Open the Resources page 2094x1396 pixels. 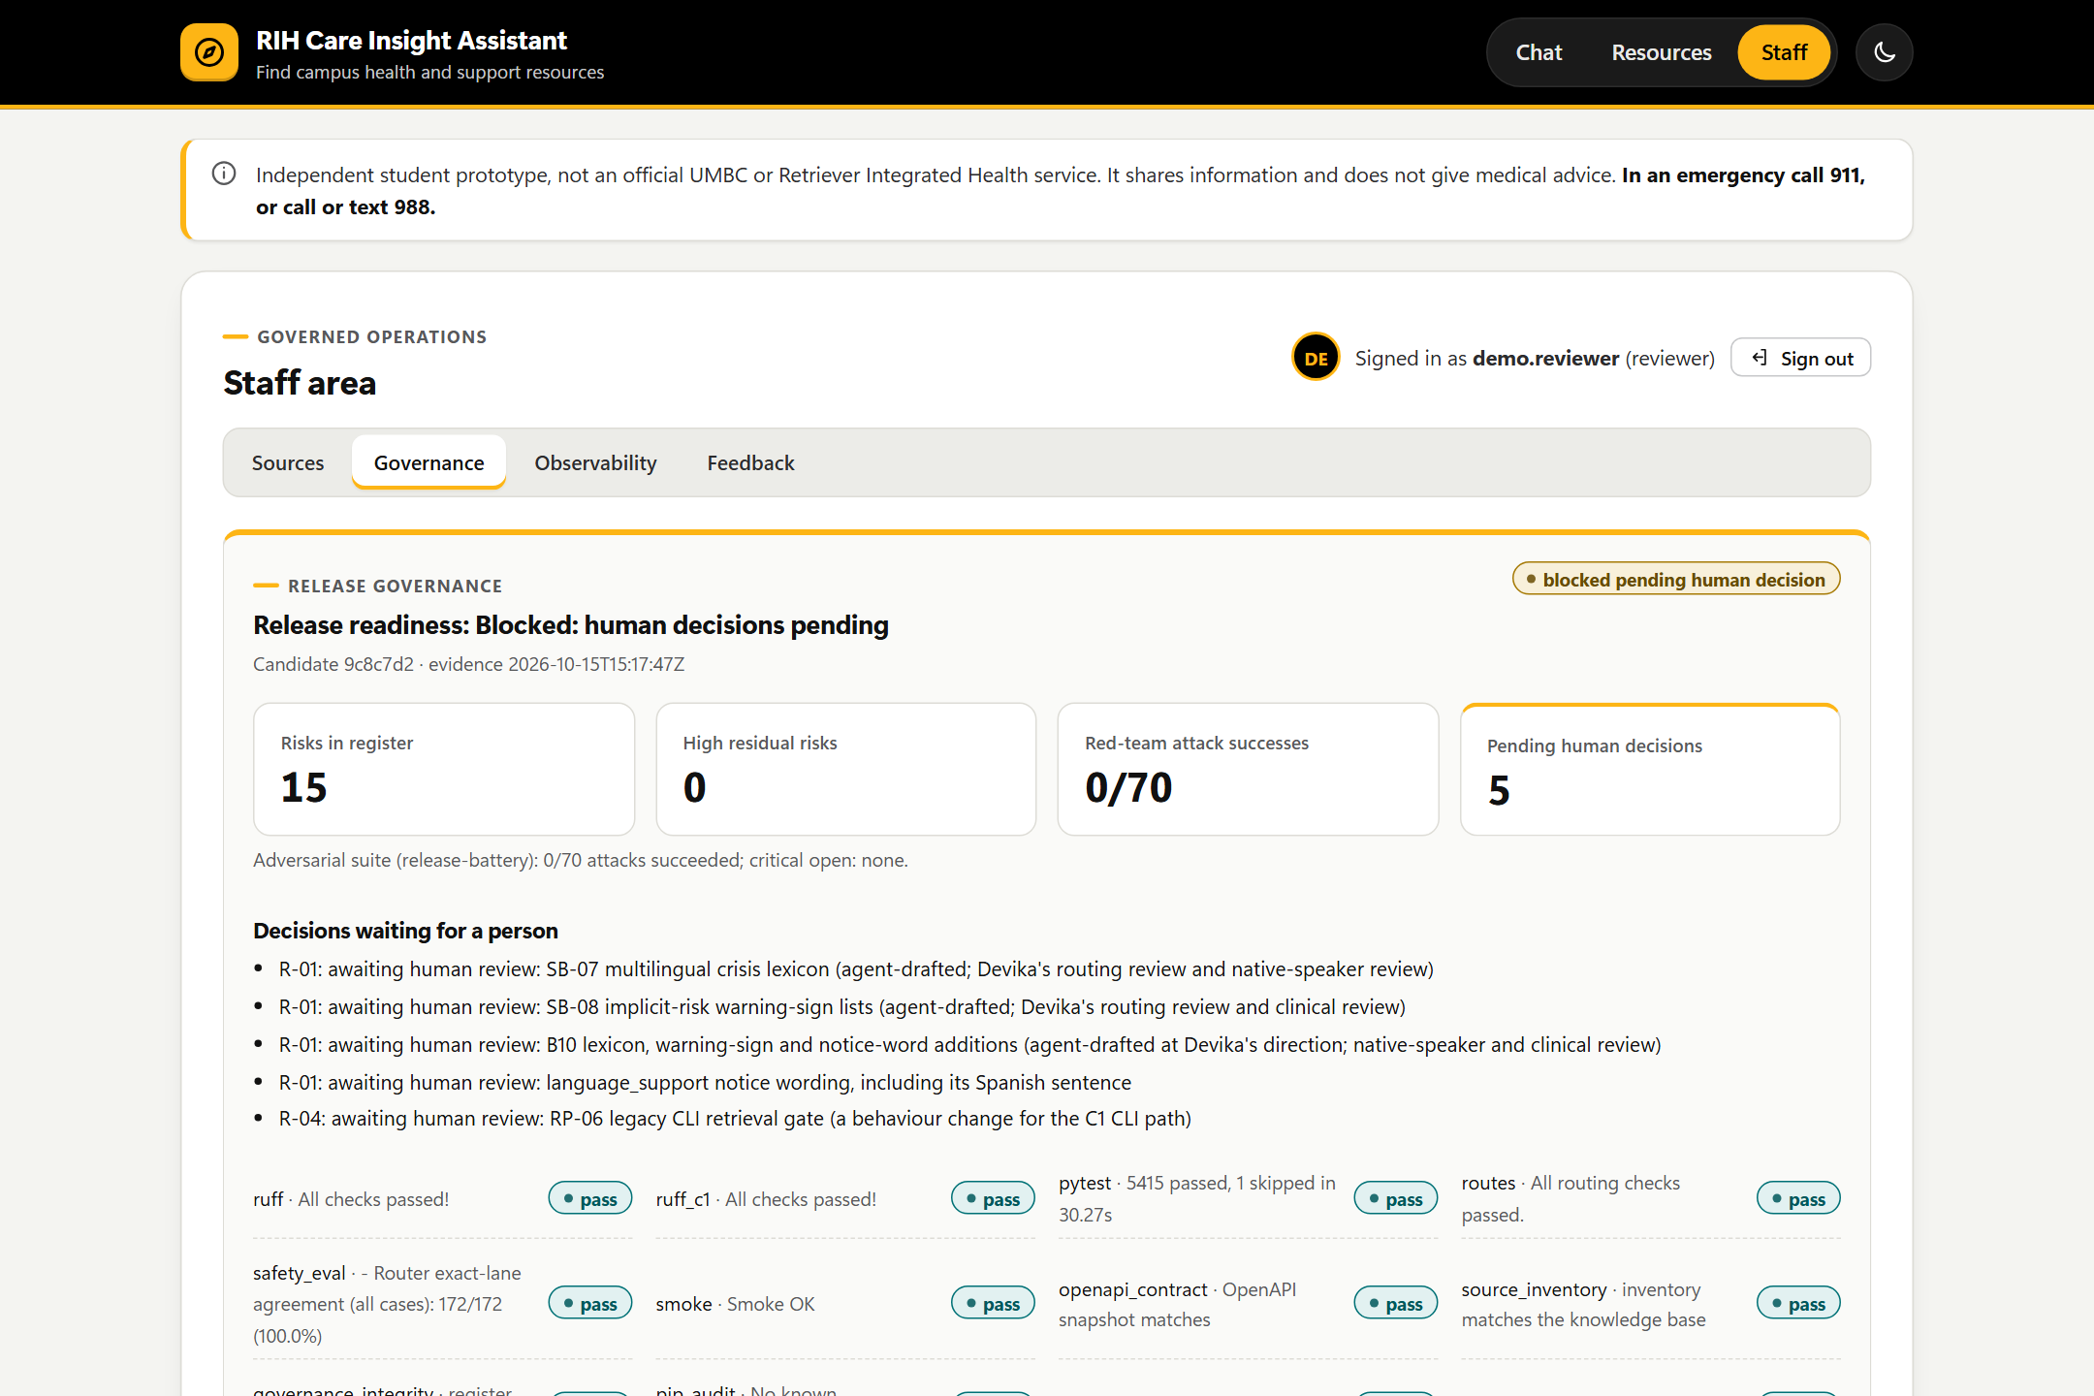(1661, 52)
